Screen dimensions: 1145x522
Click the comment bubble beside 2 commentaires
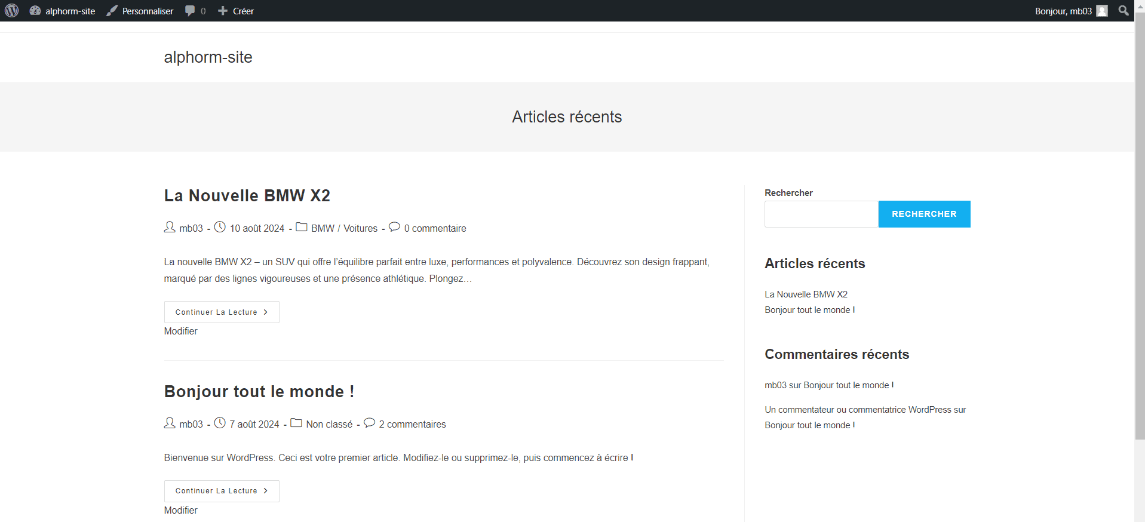coord(369,423)
